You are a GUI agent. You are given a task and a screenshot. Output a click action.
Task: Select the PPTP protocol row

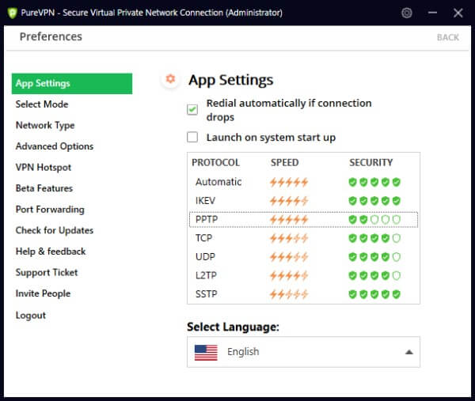pyautogui.click(x=303, y=219)
